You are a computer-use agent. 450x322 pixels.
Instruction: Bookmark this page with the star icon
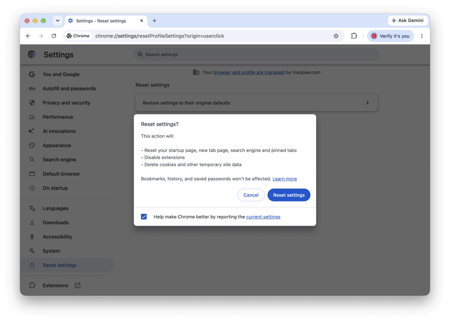tap(336, 36)
